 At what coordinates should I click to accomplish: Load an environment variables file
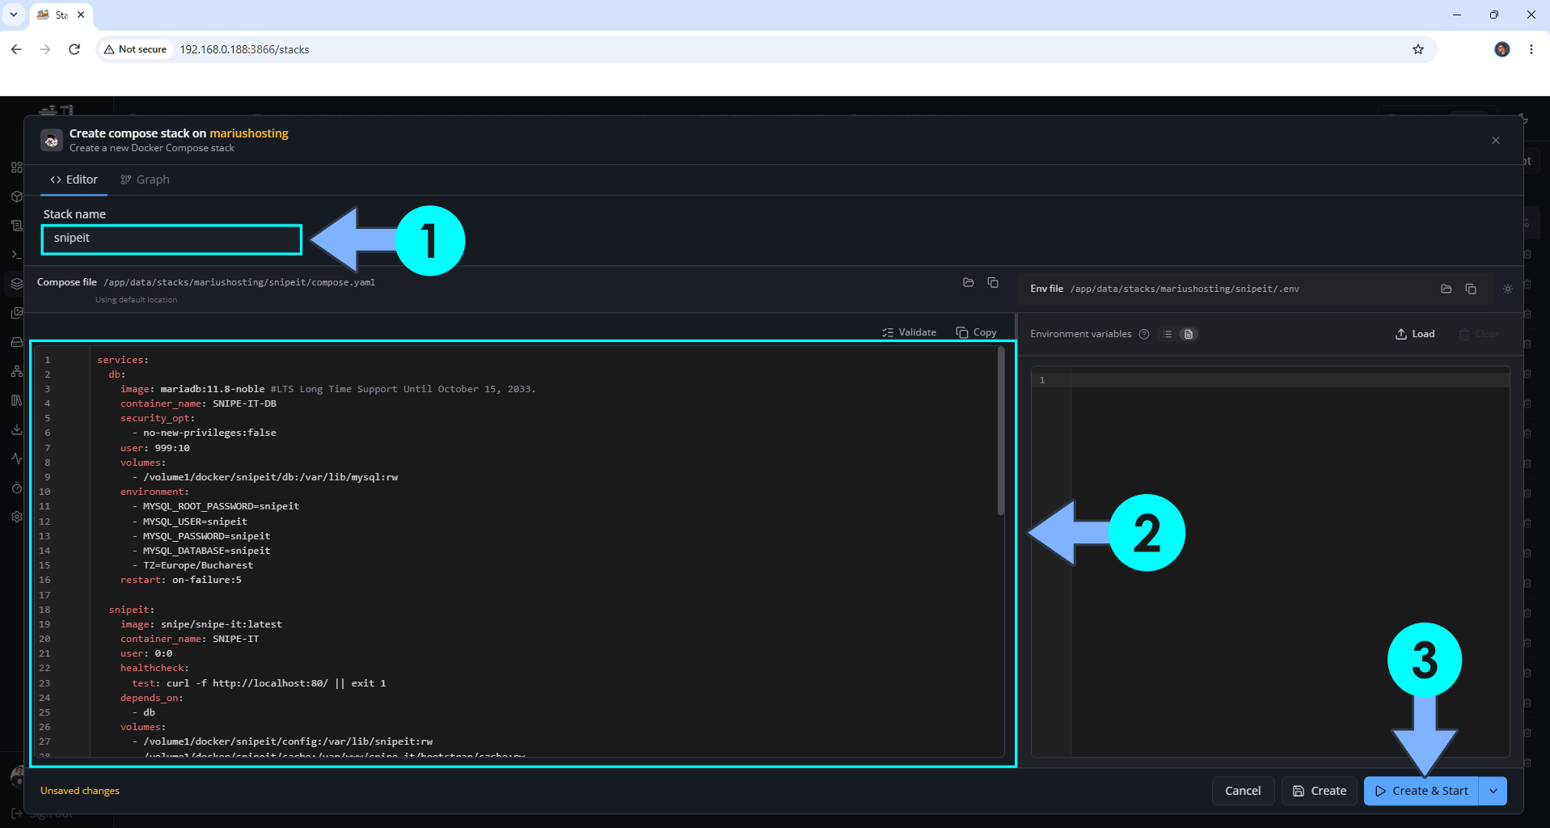pyautogui.click(x=1415, y=334)
